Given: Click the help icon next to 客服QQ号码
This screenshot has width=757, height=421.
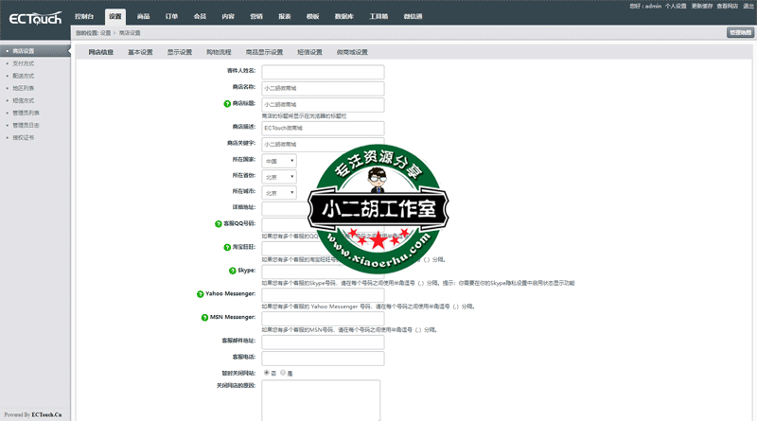Looking at the screenshot, I should tap(218, 224).
